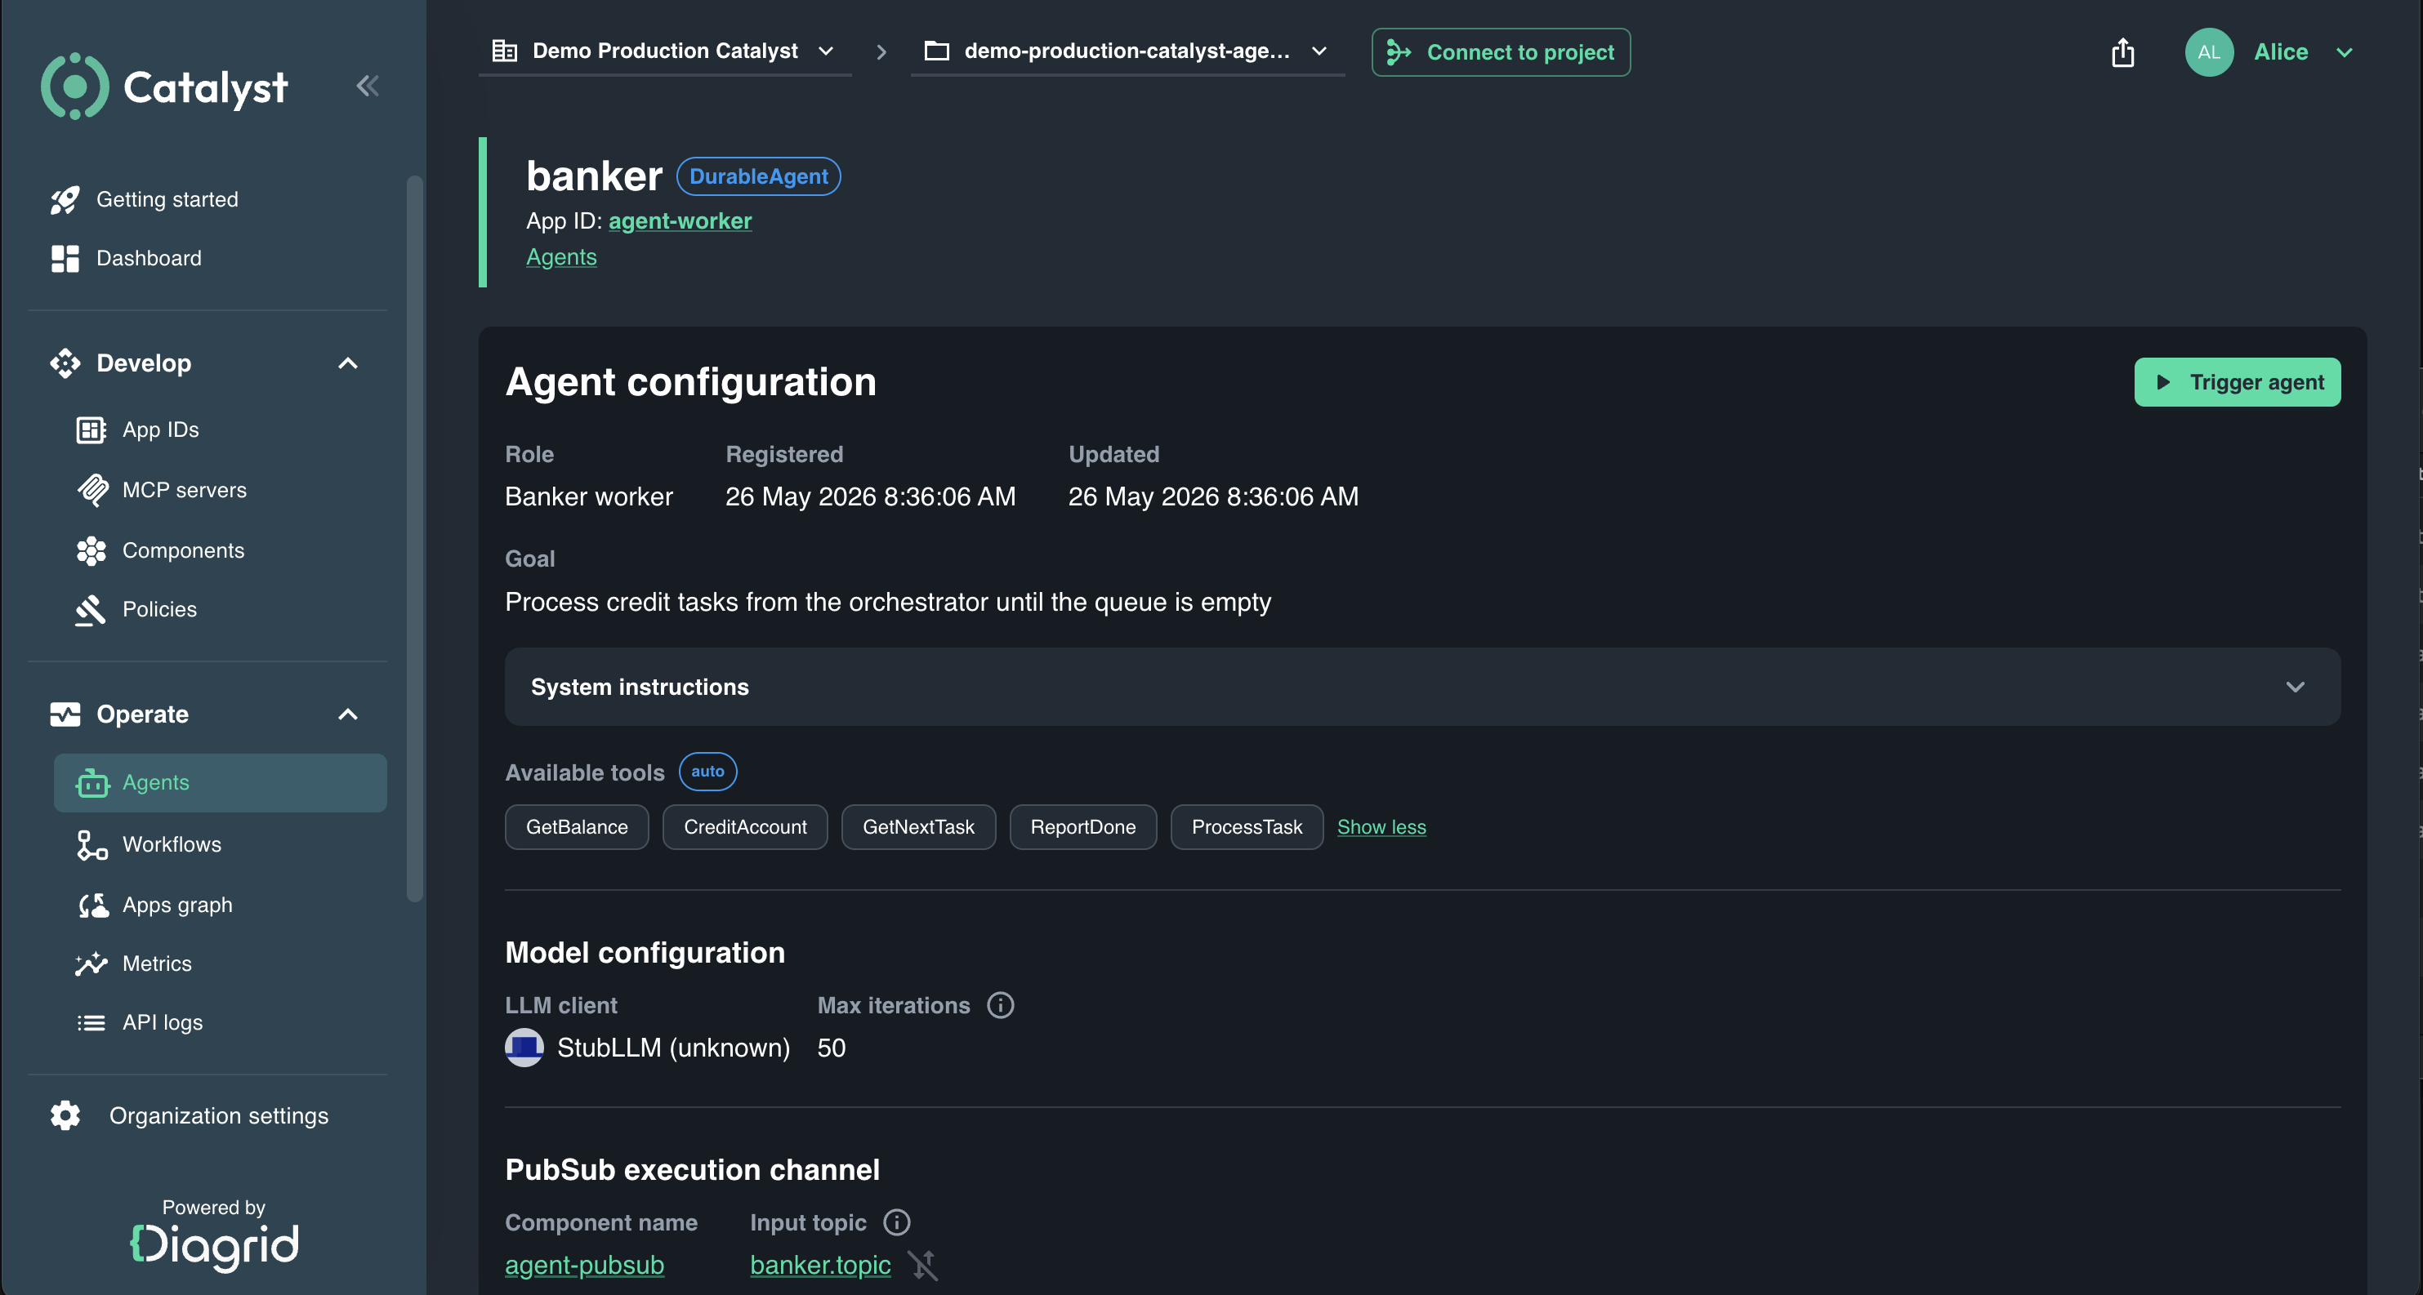Click the Goal text about credit tasks

tap(887, 602)
